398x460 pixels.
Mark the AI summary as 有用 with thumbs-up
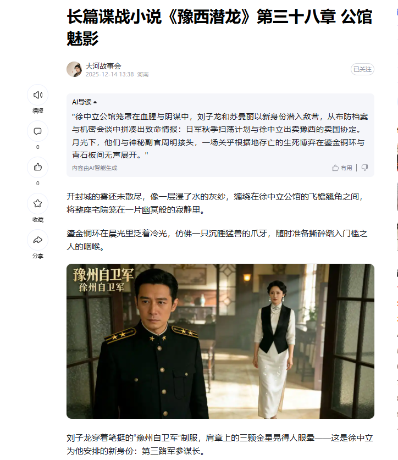(335, 168)
